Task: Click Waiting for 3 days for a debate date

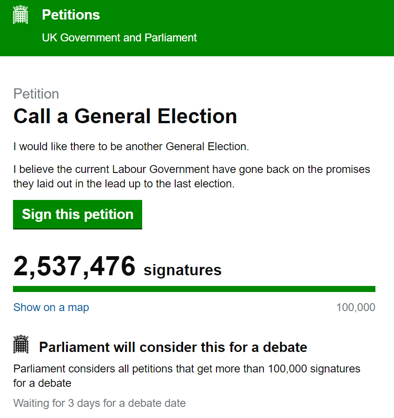Action: pyautogui.click(x=99, y=403)
